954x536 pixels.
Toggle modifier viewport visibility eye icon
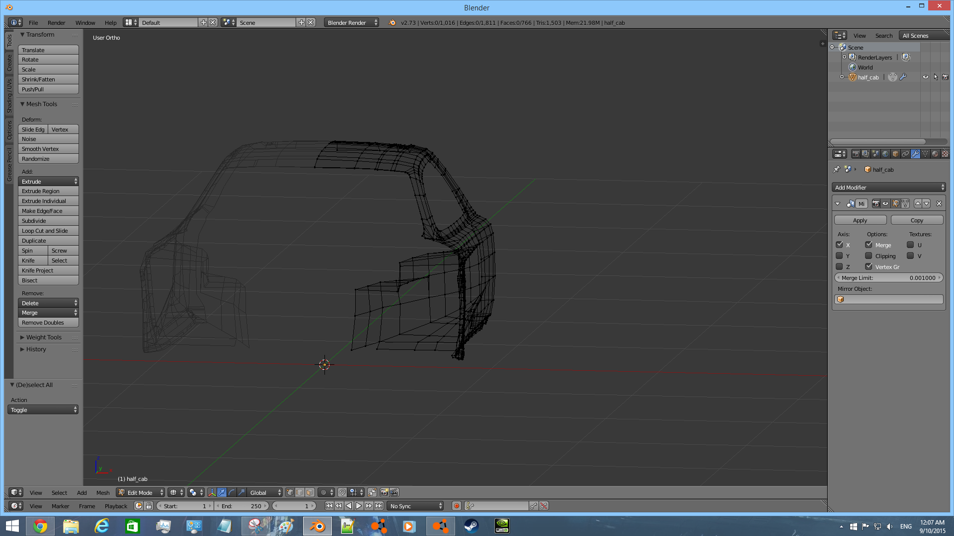point(885,203)
